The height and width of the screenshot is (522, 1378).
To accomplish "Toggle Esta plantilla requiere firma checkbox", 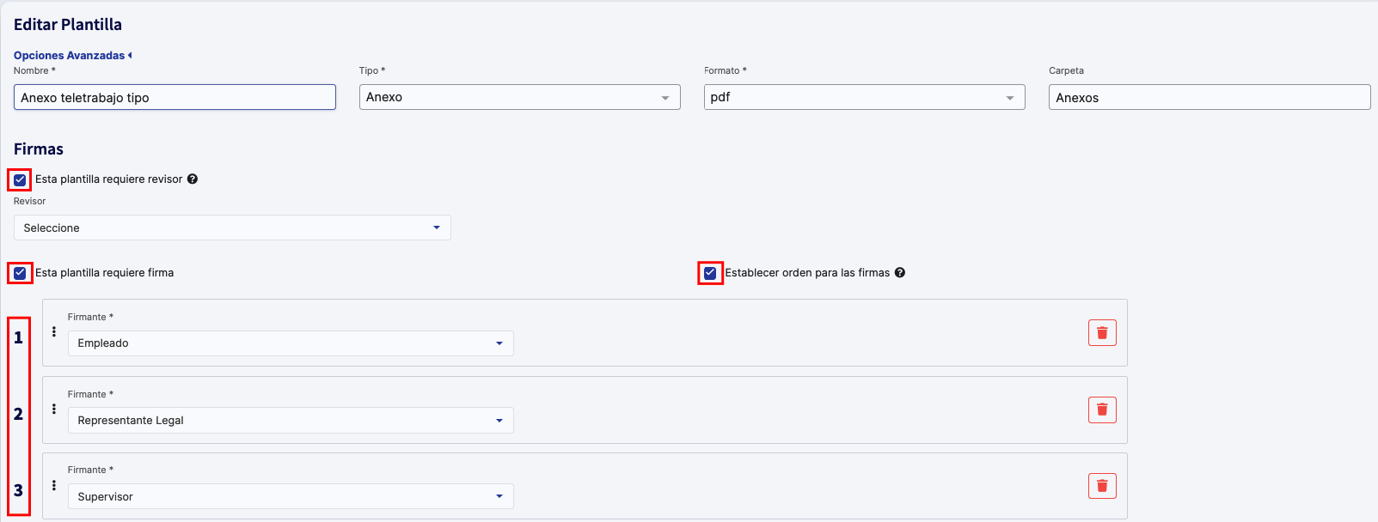I will point(20,274).
